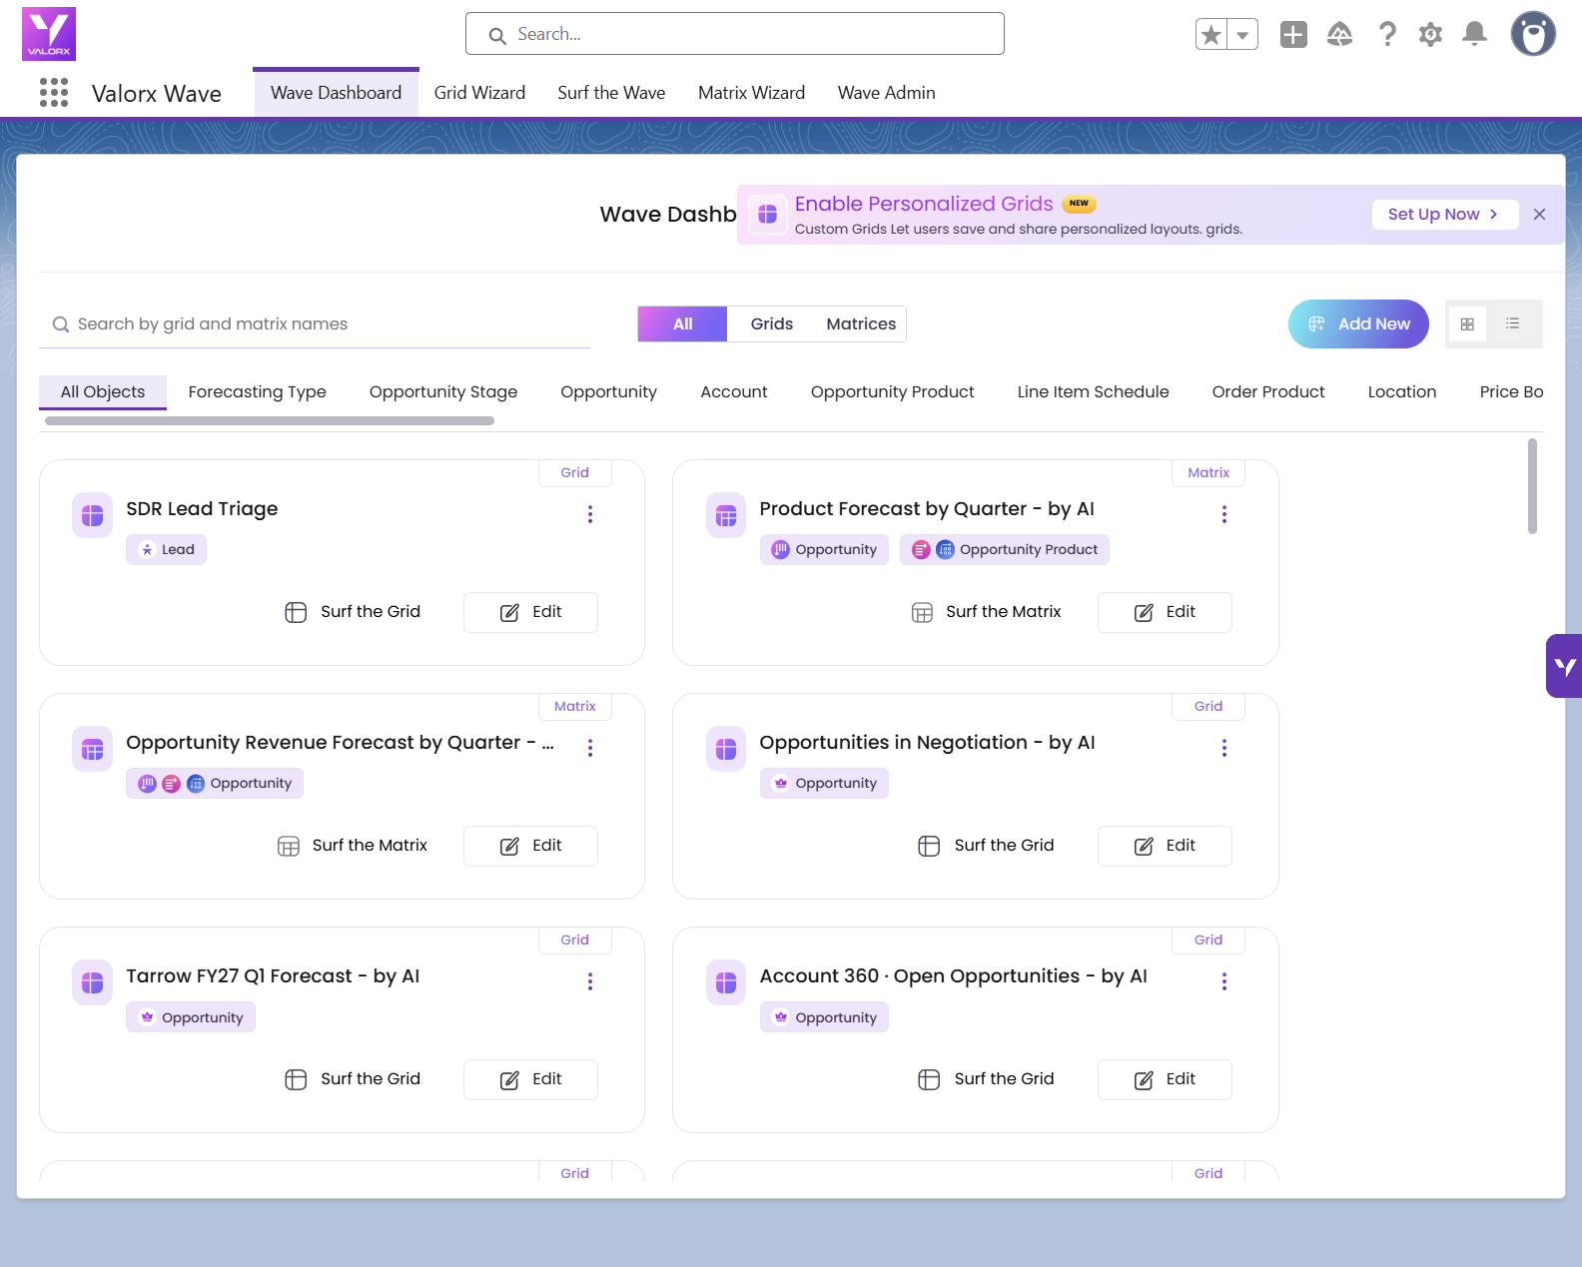Viewport: 1582px width, 1267px height.
Task: Open the Favorites list dropdown arrow
Action: tap(1242, 35)
